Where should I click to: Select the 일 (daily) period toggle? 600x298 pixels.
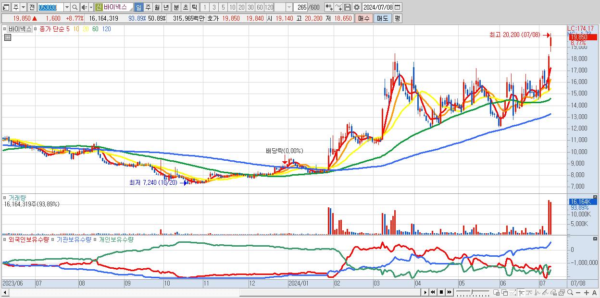[x=138, y=7]
